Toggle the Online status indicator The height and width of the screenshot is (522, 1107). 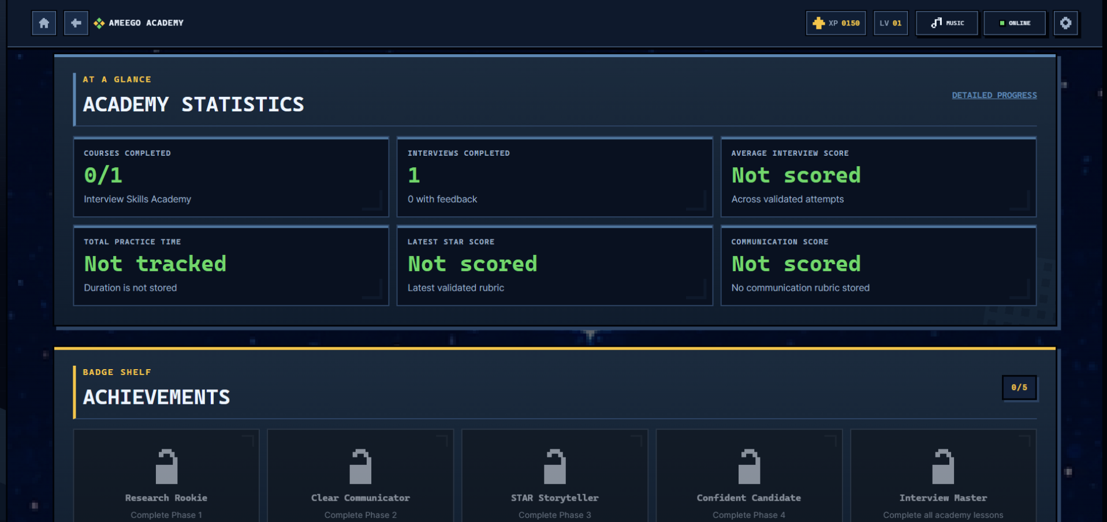(1015, 23)
